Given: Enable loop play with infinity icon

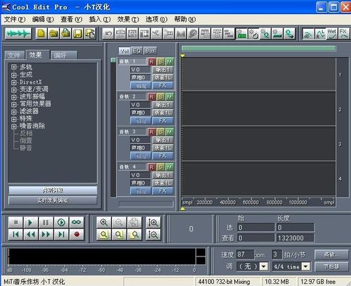Looking at the screenshot, I should (x=77, y=222).
